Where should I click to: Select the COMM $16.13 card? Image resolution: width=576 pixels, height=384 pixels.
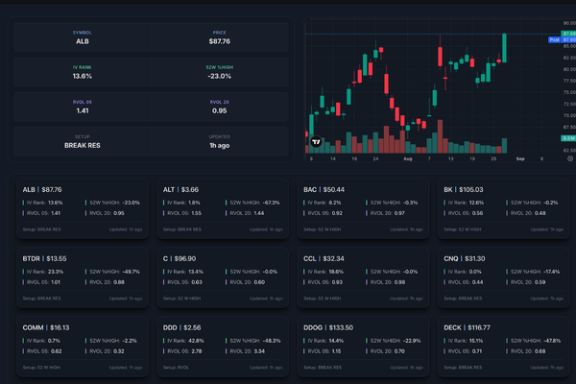coord(83,344)
